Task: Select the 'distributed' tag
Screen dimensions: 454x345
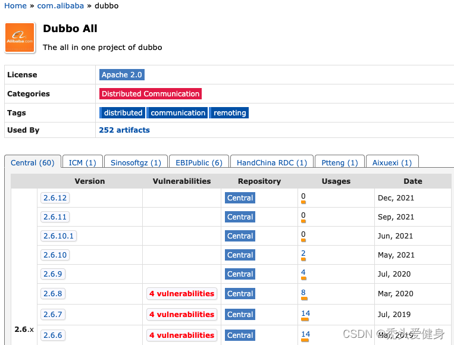Action: 123,113
